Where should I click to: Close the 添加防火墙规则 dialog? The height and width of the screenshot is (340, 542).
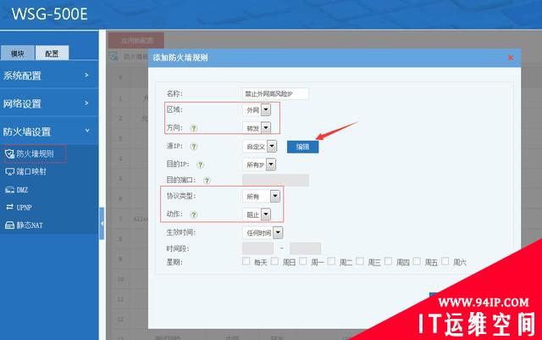point(510,58)
